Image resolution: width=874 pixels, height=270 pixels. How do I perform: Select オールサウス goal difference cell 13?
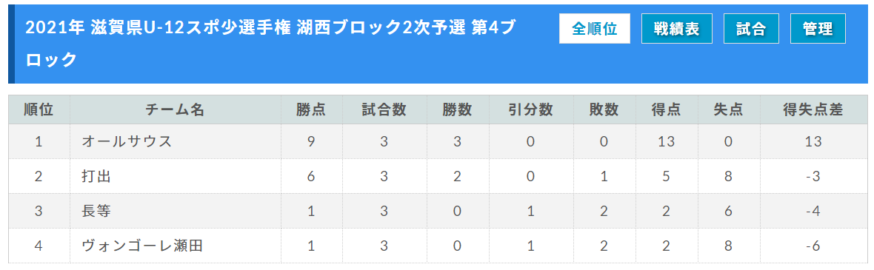813,141
